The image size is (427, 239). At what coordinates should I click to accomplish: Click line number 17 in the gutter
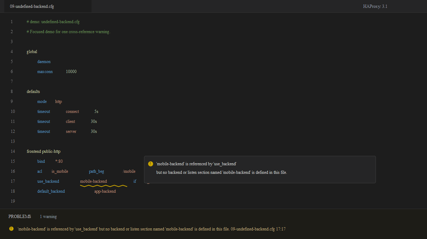[x=13, y=181]
